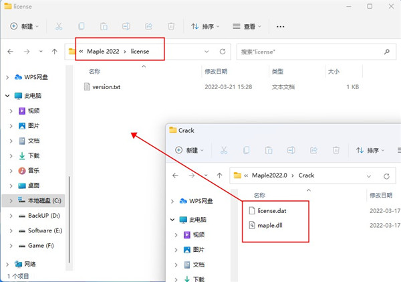Click Cut icon in license window toolbar
The height and width of the screenshot is (282, 401).
59,26
